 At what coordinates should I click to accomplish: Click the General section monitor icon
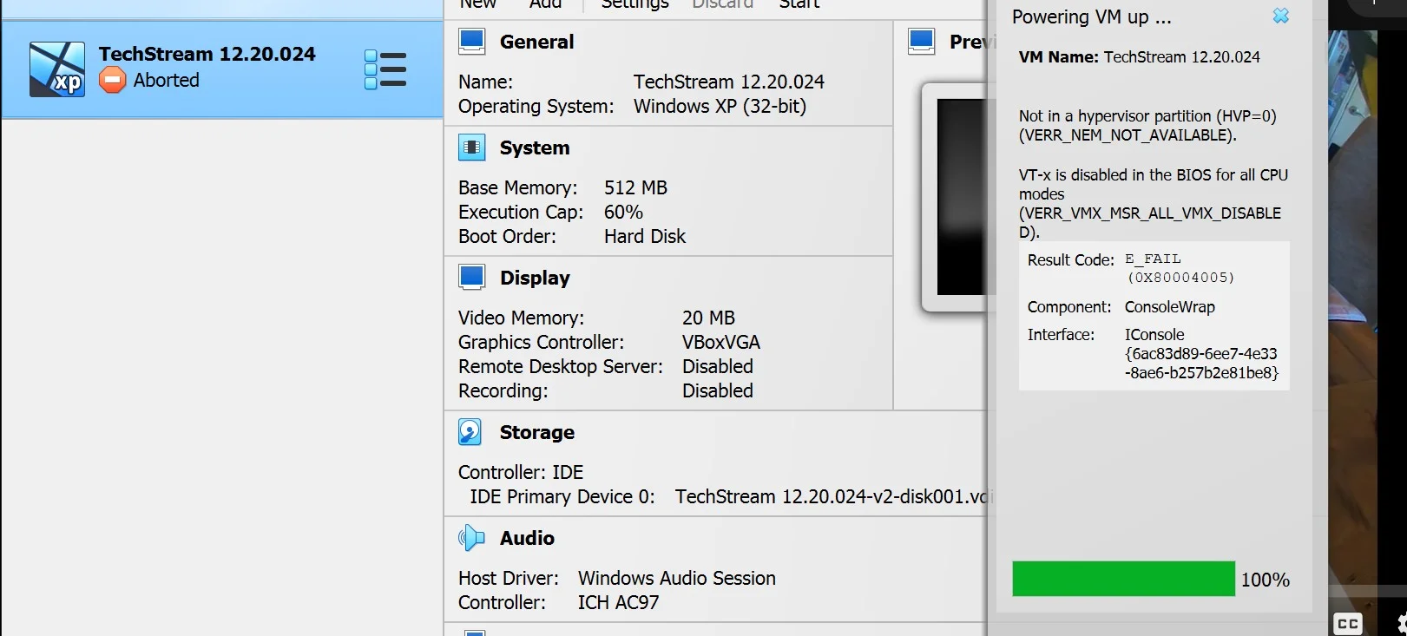coord(472,42)
